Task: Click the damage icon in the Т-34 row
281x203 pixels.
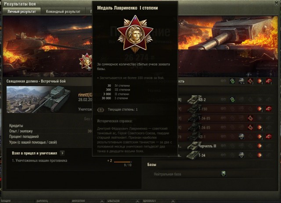Action: point(259,155)
